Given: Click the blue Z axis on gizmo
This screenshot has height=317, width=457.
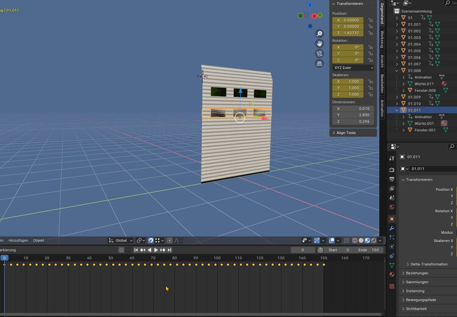Looking at the screenshot, I should coord(310,5).
